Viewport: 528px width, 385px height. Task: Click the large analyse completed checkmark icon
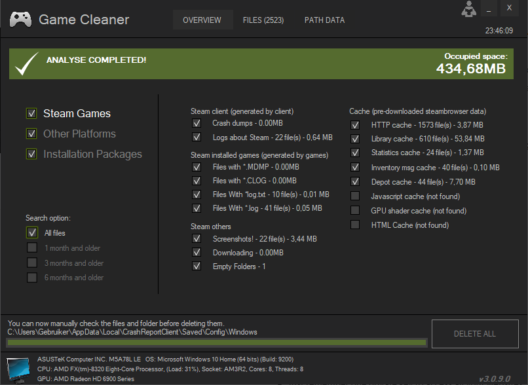click(27, 64)
